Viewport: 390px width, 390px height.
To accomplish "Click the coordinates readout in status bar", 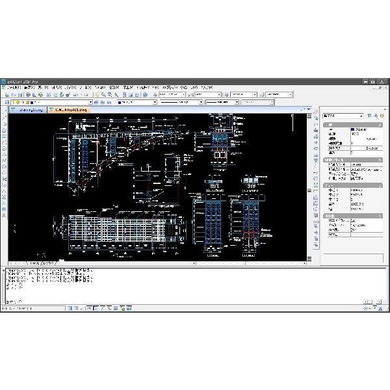I will pos(33,308).
